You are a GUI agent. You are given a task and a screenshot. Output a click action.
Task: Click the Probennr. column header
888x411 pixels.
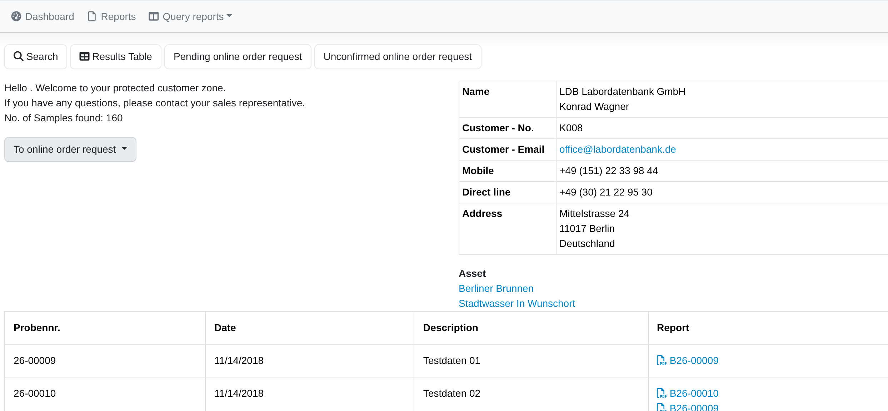tap(37, 328)
